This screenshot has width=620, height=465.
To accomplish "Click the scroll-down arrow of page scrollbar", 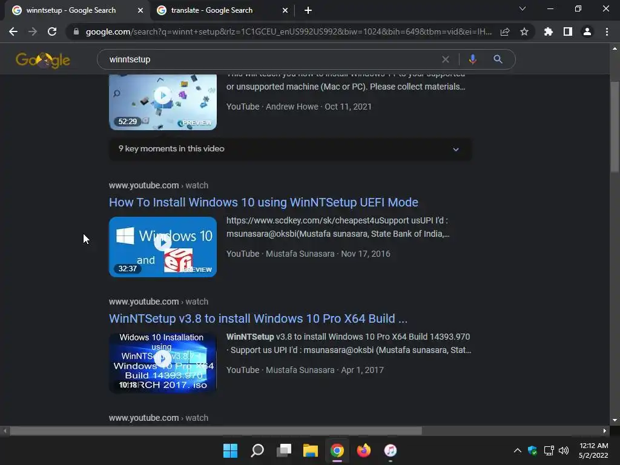I will click(615, 420).
